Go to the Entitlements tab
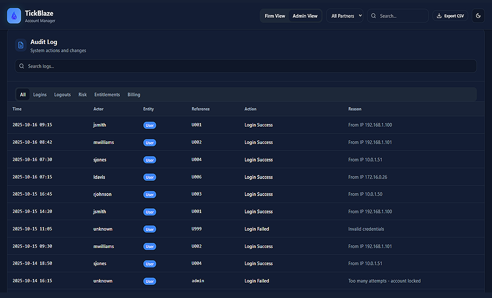Viewport: 492px width, 298px height. pos(107,94)
